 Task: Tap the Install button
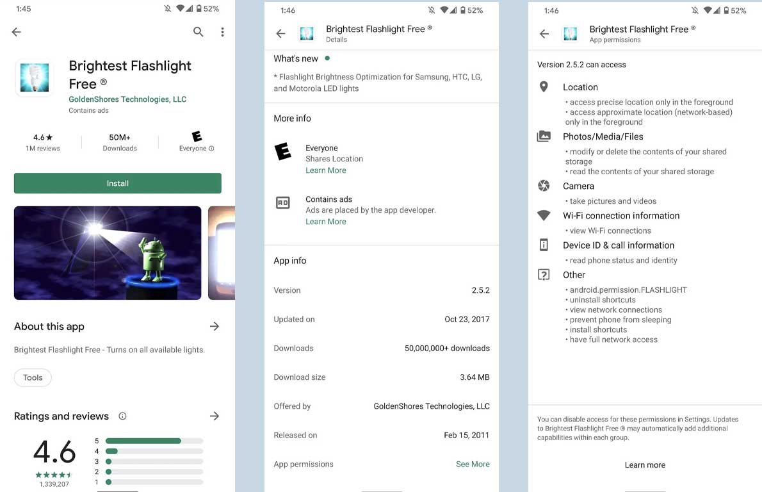118,183
